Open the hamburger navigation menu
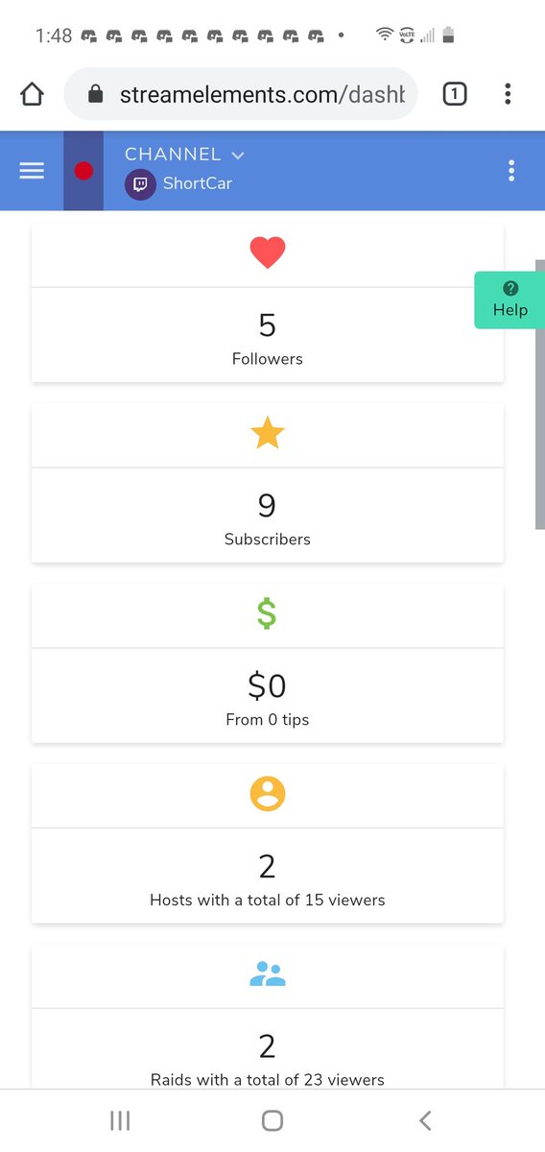545x1152 pixels. [x=32, y=171]
